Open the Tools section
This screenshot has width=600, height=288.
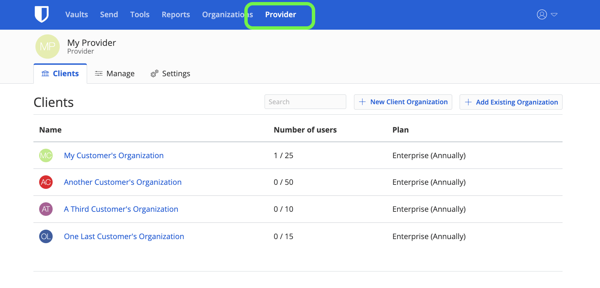[140, 15]
